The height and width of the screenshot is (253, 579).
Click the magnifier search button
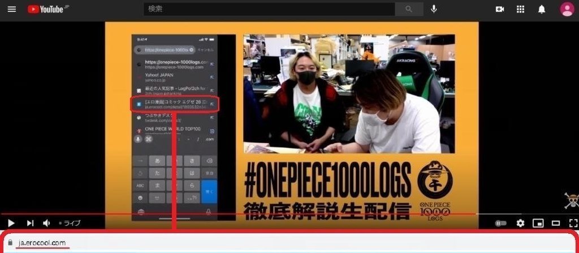[x=409, y=9]
